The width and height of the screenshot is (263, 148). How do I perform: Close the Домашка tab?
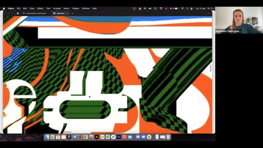[x=67, y=13]
